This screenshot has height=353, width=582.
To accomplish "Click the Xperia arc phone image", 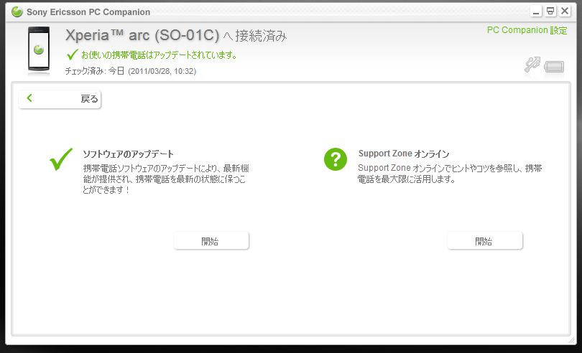I will tap(39, 49).
